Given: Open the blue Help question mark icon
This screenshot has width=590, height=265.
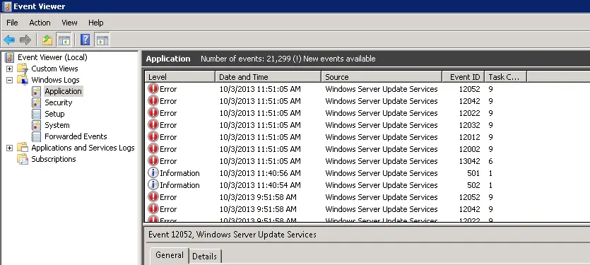Looking at the screenshot, I should pyautogui.click(x=85, y=40).
